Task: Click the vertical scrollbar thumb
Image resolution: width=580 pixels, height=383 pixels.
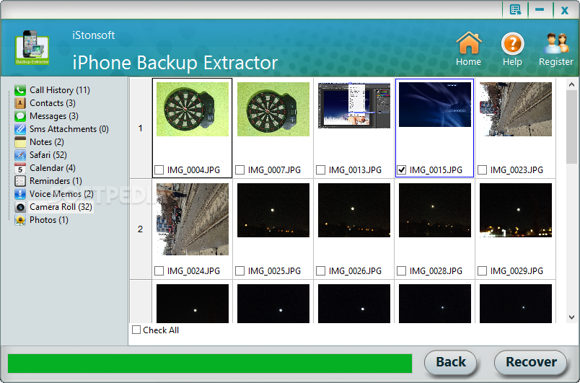Action: click(571, 126)
